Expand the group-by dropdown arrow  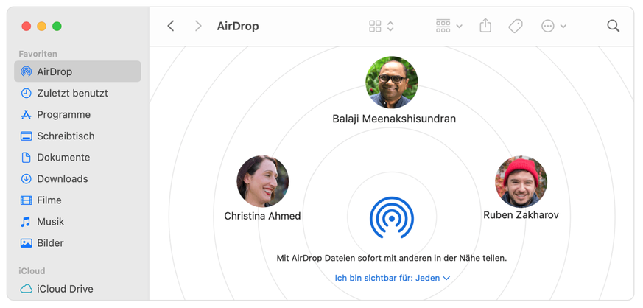pos(460,27)
